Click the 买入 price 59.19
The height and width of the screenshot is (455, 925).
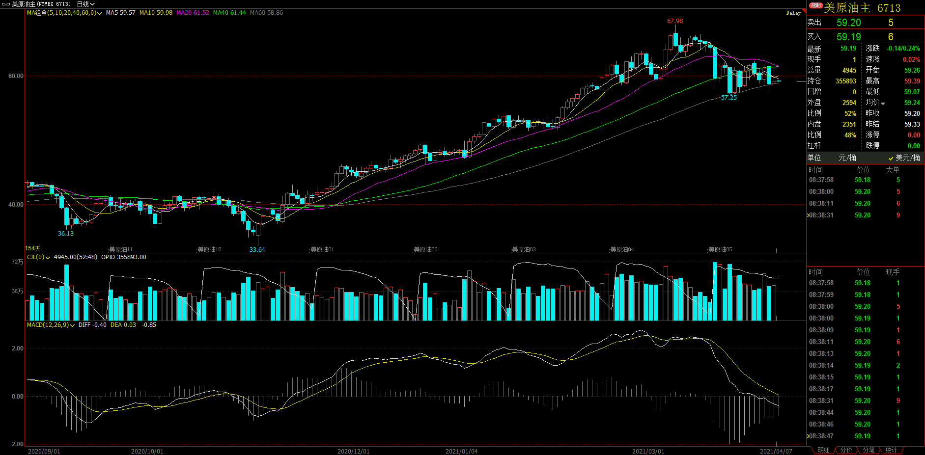[849, 37]
